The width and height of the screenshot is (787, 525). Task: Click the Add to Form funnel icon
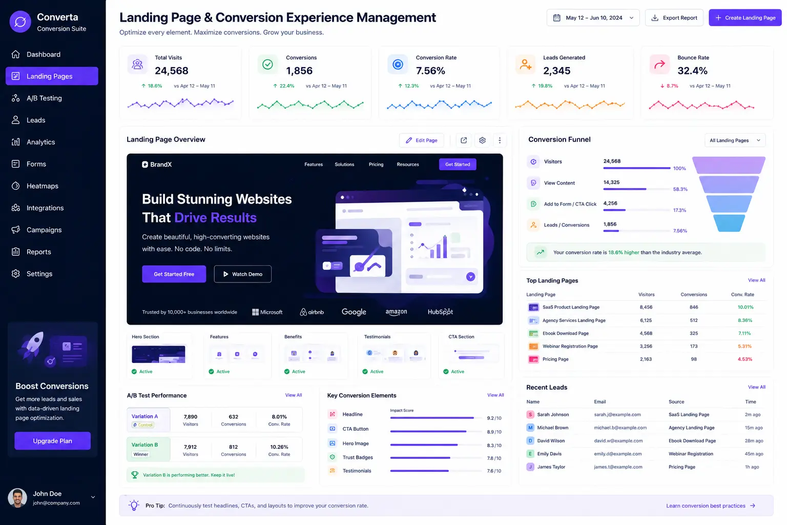point(533,204)
